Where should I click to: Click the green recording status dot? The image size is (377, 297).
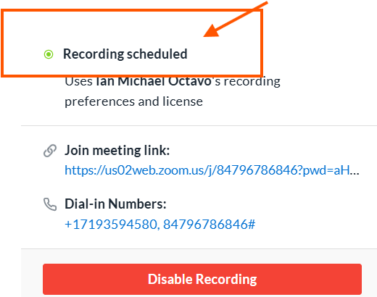(x=49, y=54)
